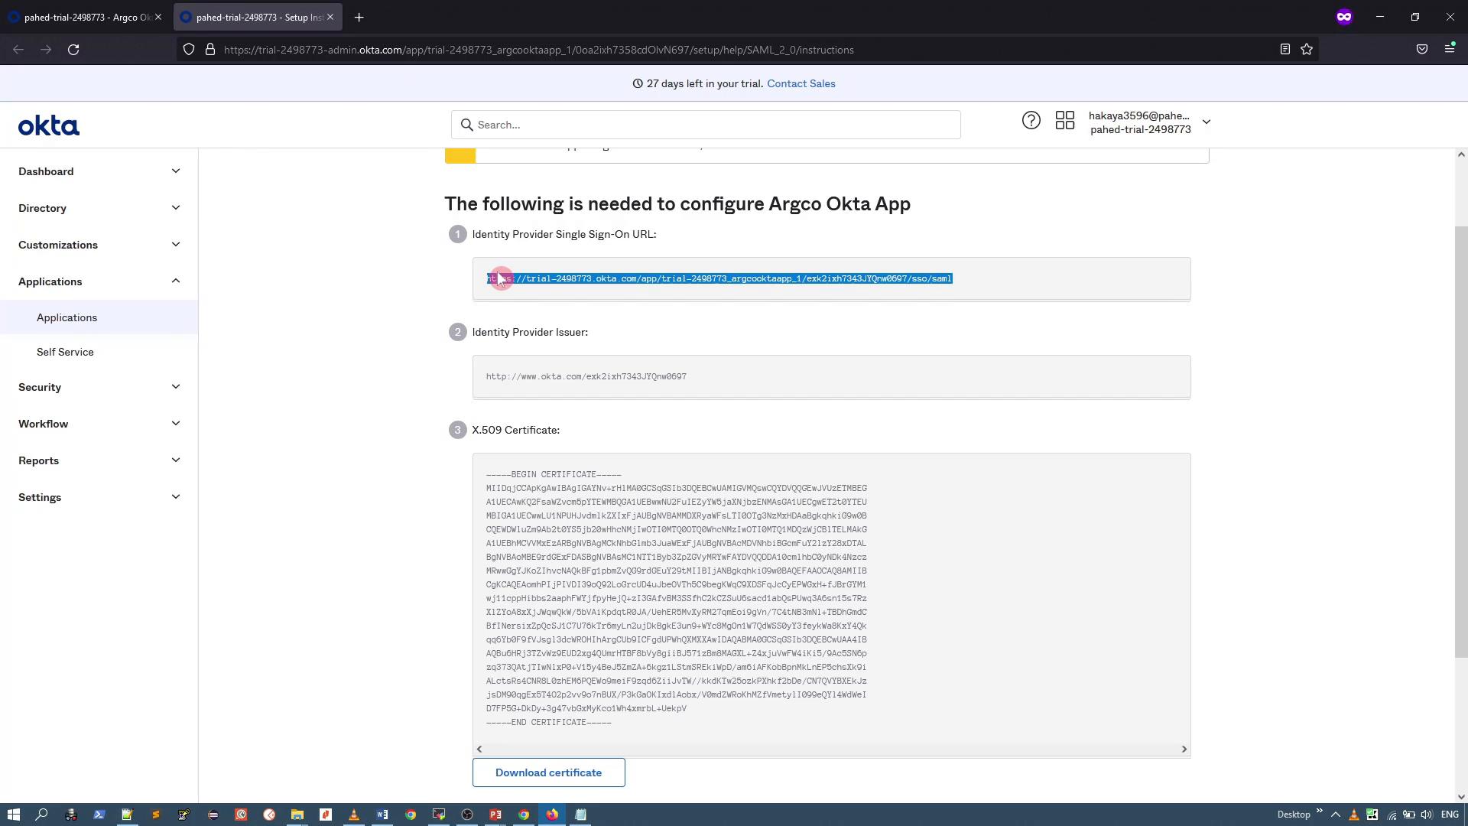Click the Identity Provider Issuer URL text
Viewport: 1468px width, 826px height.
pos(586,376)
